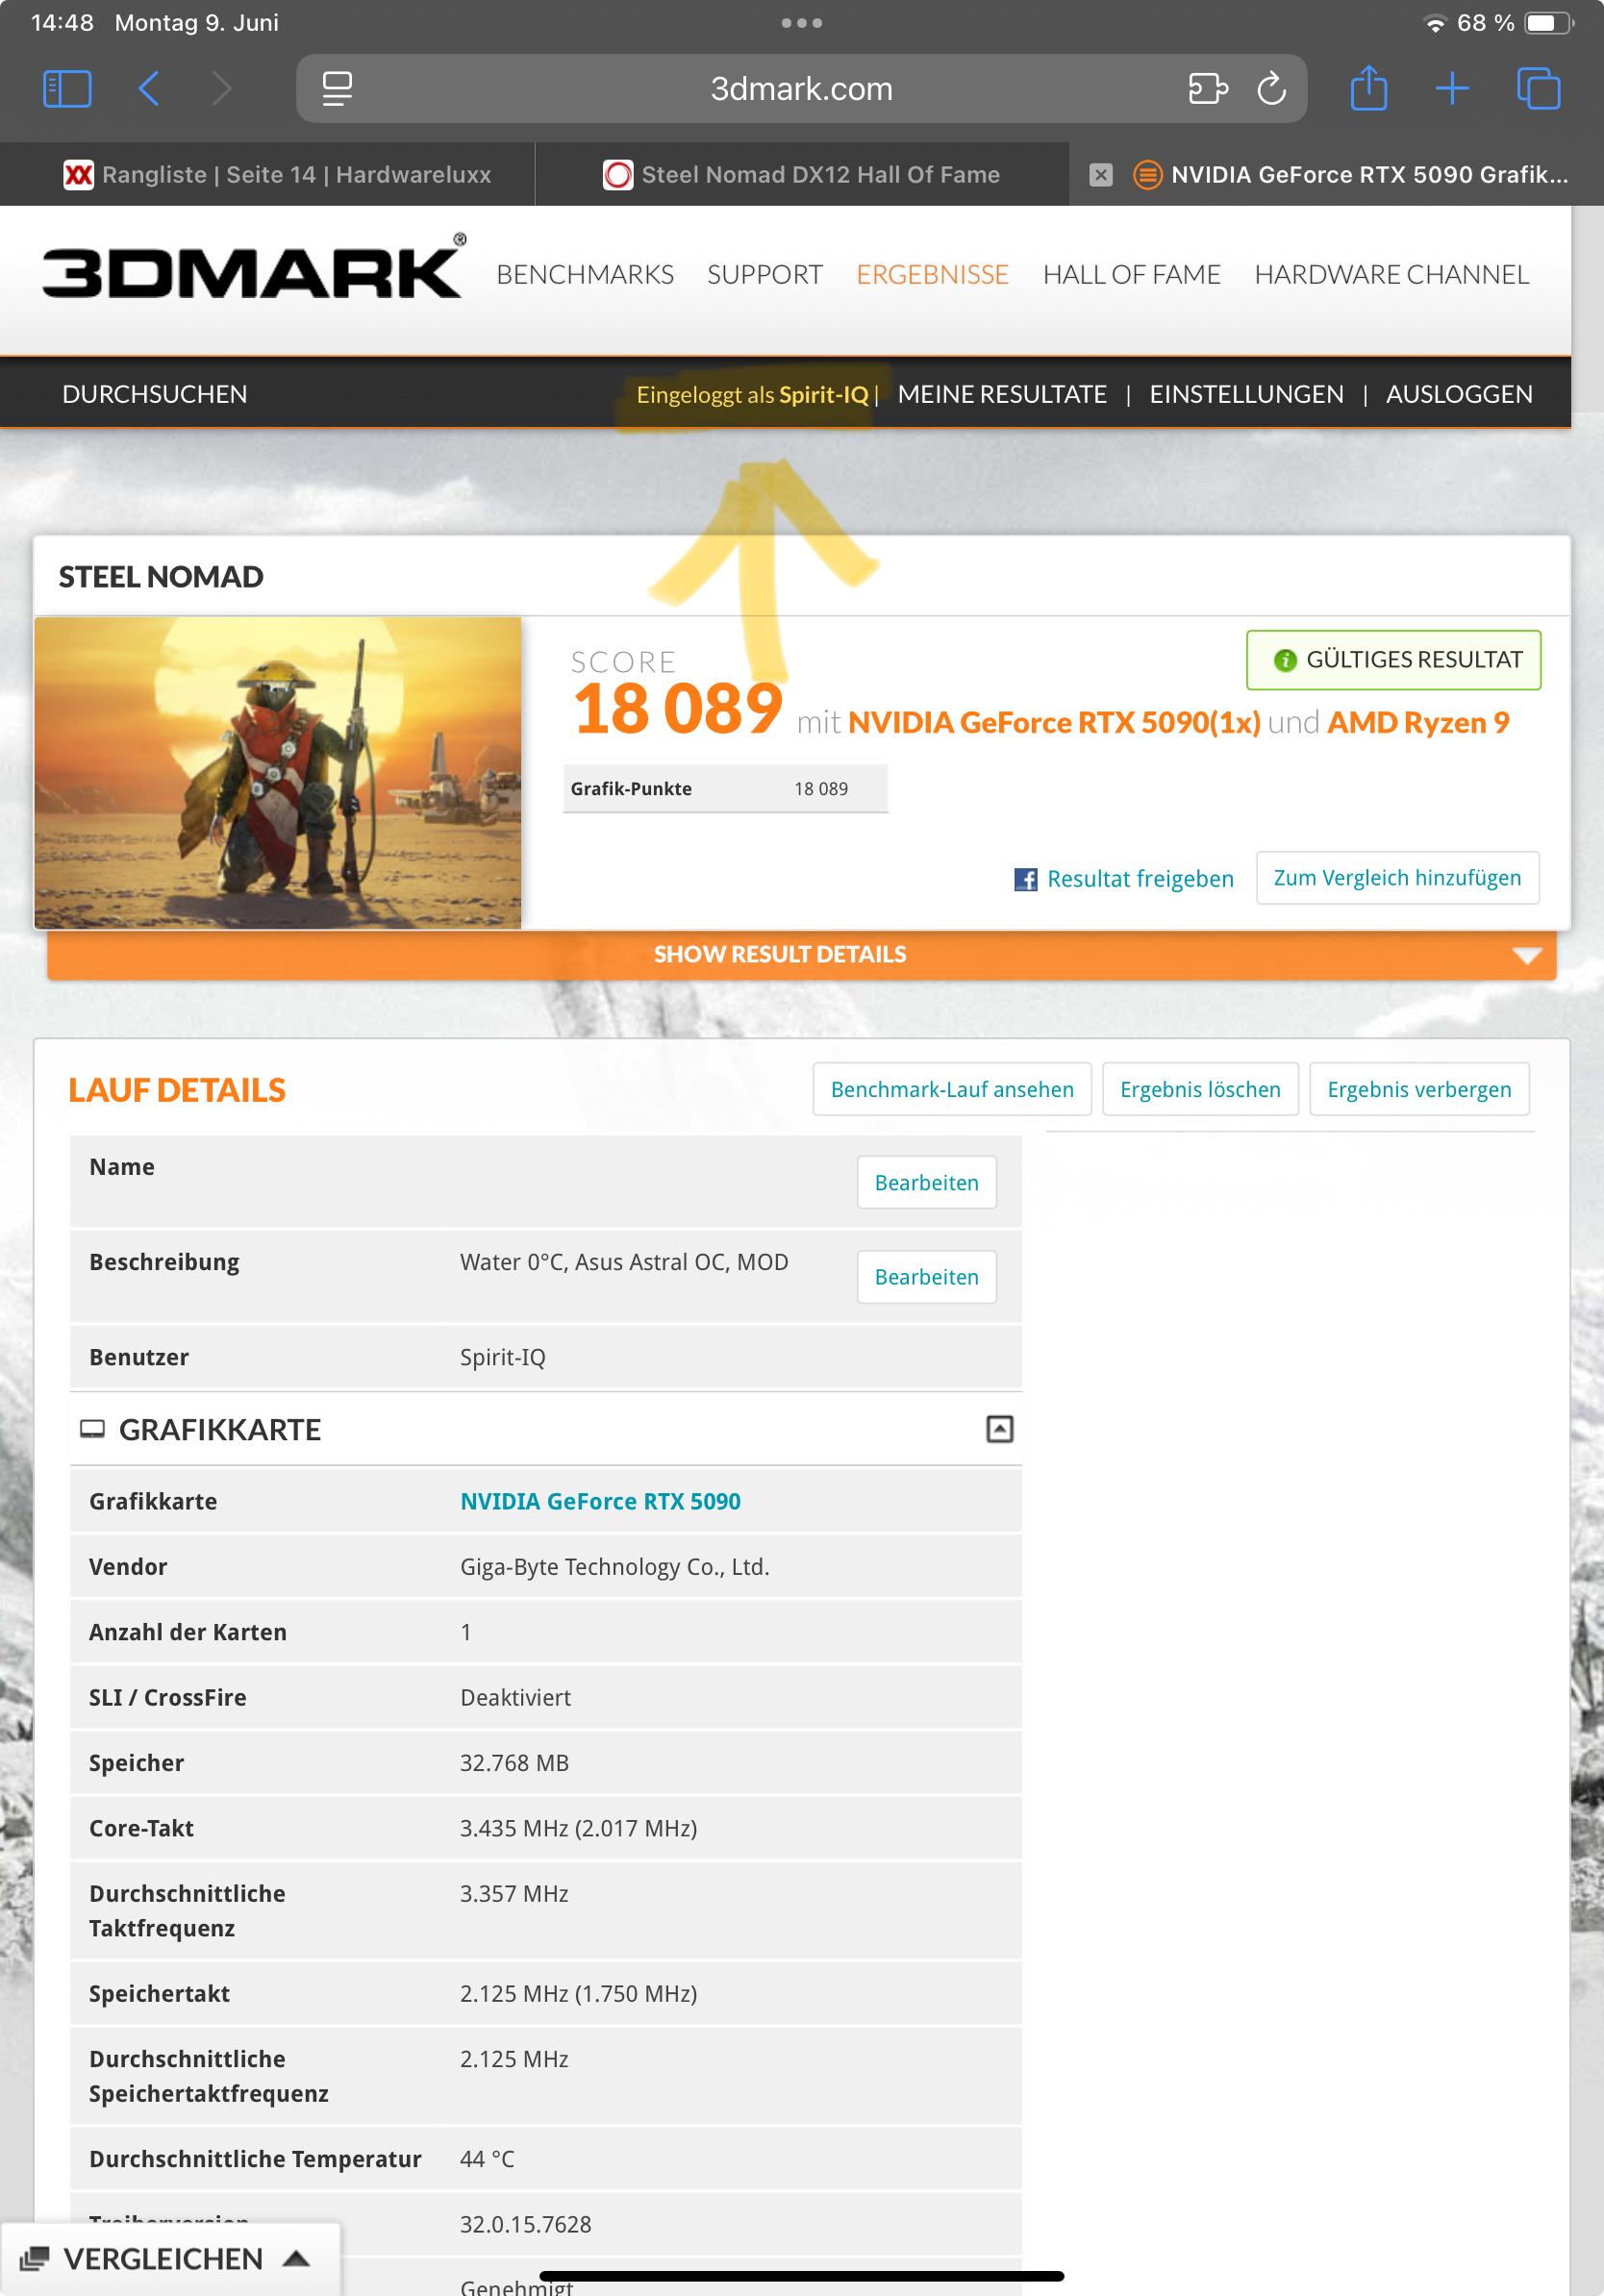Switch to Steel Nomad DX12 Hall Of Fame tab
Viewport: 1604px width, 2296px height.
point(801,174)
